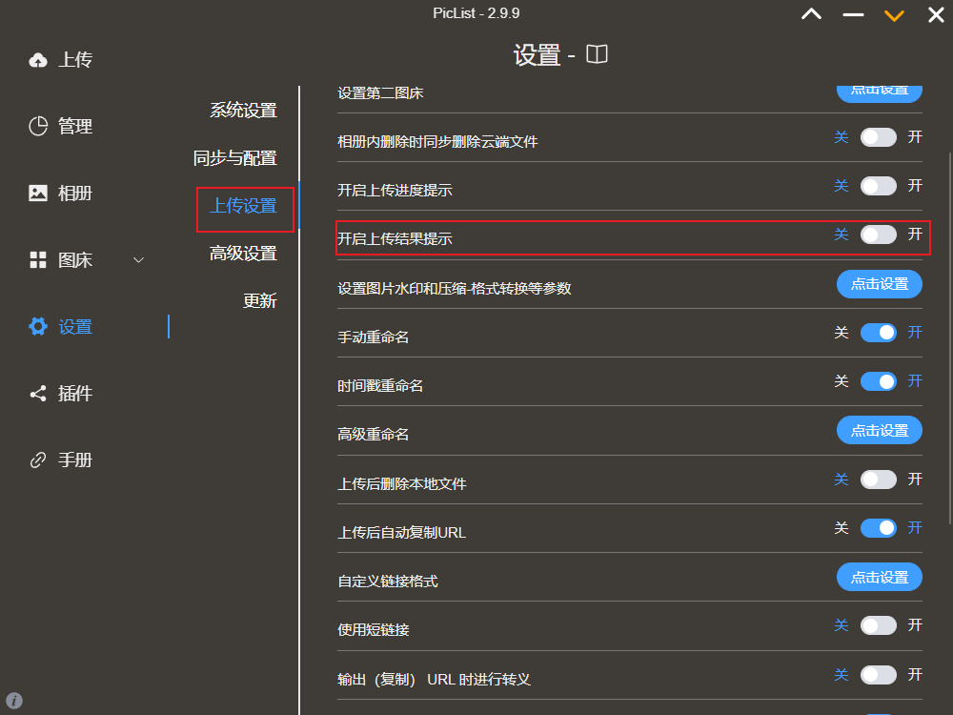The width and height of the screenshot is (953, 715).
Task: Click the info icon at bottom-left corner
Action: pos(14,701)
